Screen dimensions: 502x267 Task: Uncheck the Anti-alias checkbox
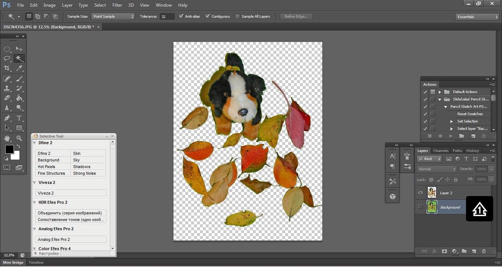181,17
